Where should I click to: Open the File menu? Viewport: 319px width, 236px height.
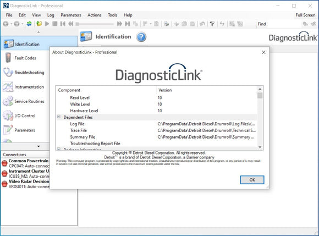9,15
